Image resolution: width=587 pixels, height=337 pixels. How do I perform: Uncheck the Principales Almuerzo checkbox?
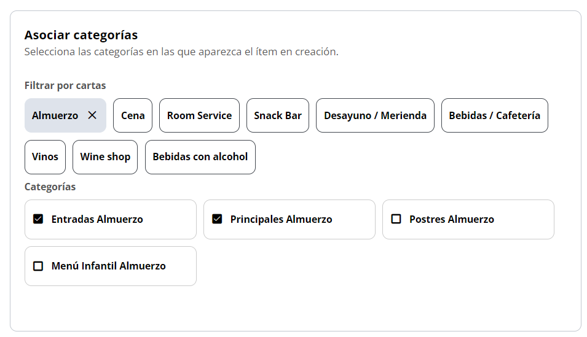(x=217, y=219)
